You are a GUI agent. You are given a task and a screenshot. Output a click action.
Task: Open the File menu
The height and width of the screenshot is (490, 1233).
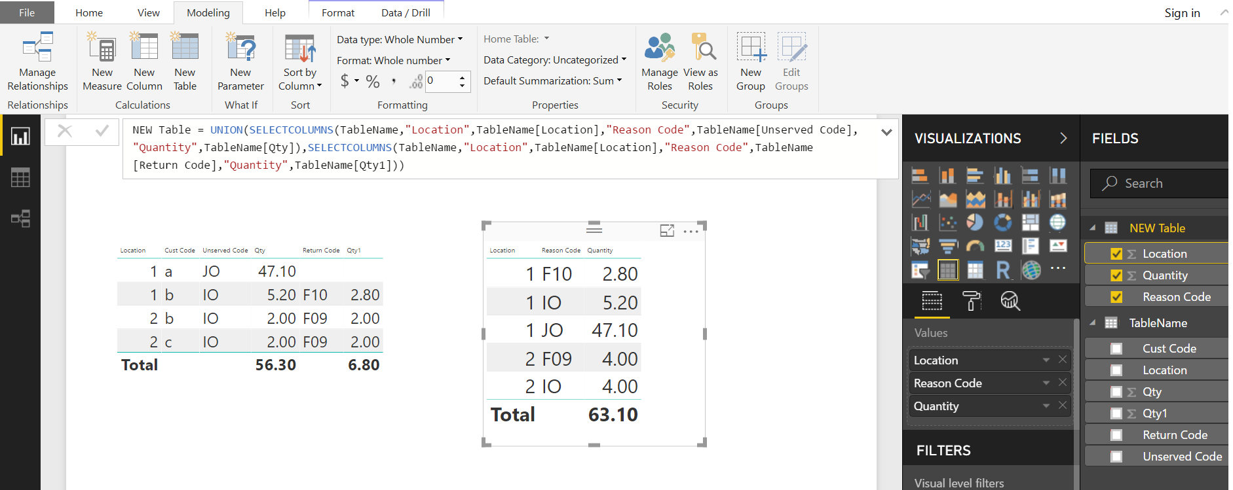click(x=27, y=12)
